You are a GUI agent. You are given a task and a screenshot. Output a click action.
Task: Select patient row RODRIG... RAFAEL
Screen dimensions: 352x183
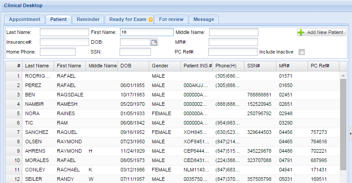172,76
